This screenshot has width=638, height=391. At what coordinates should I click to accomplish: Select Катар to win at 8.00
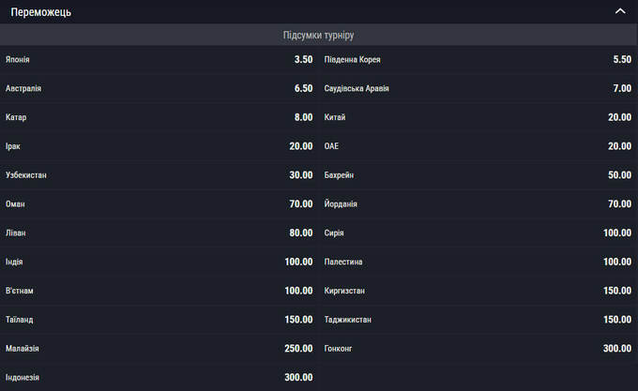coord(159,117)
